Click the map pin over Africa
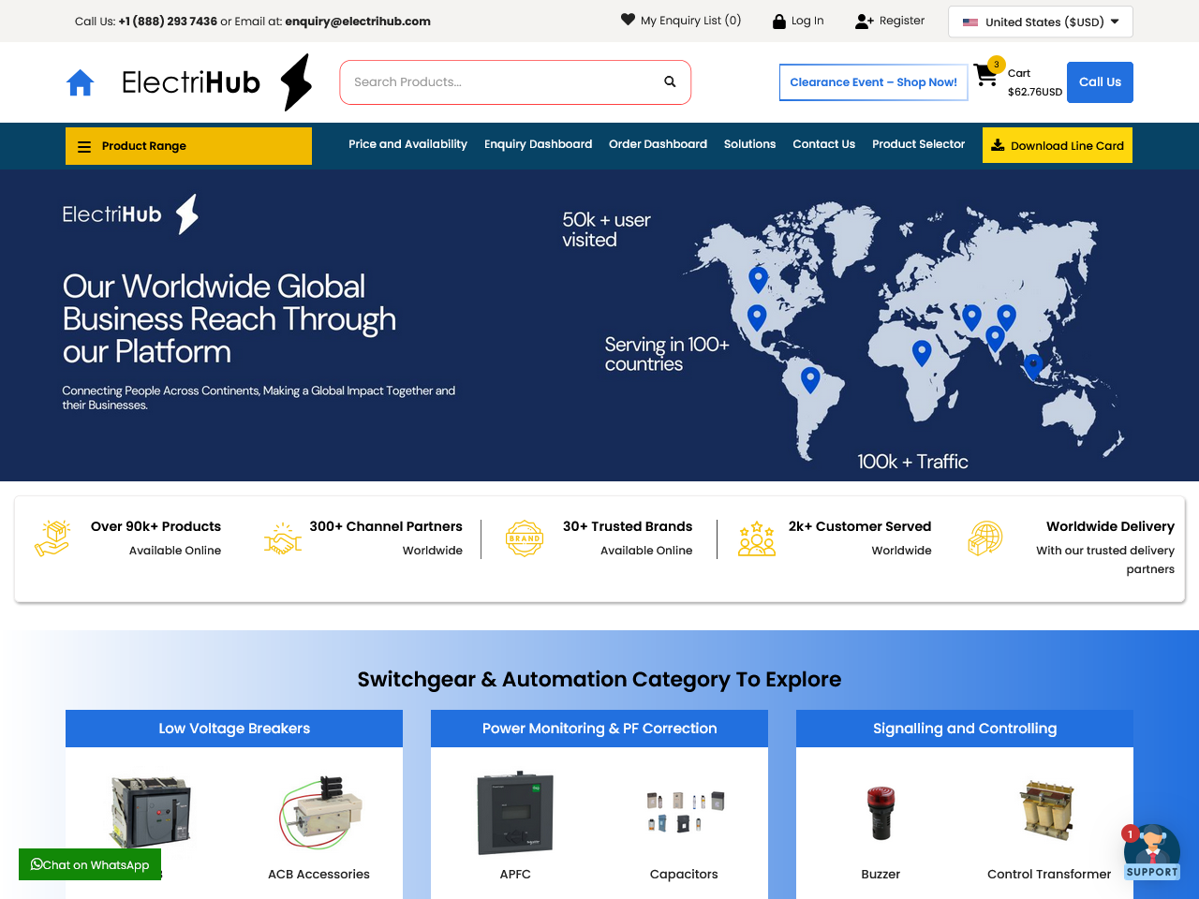Image resolution: width=1199 pixels, height=899 pixels. pos(922,352)
